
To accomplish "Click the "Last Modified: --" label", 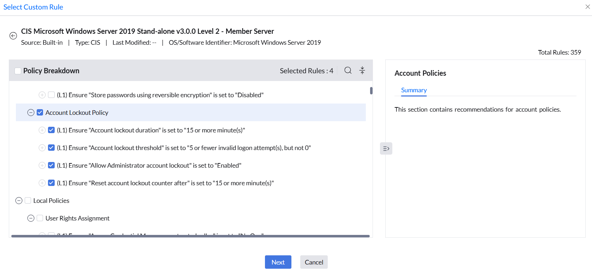I will 134,43.
